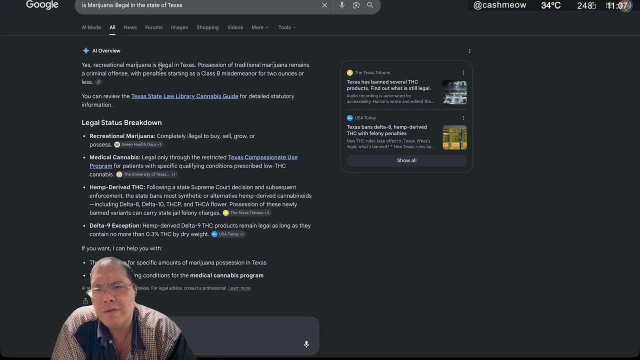Open the Green Health Docs +1 source chip
The image size is (640, 360).
tap(138, 144)
